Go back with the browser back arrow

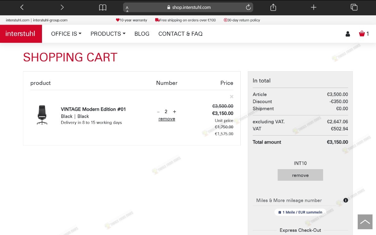coord(22,7)
